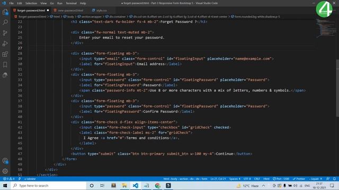The width and height of the screenshot is (339, 190).
Task: Click the errors and warnings counter in status bar
Action: [8, 179]
